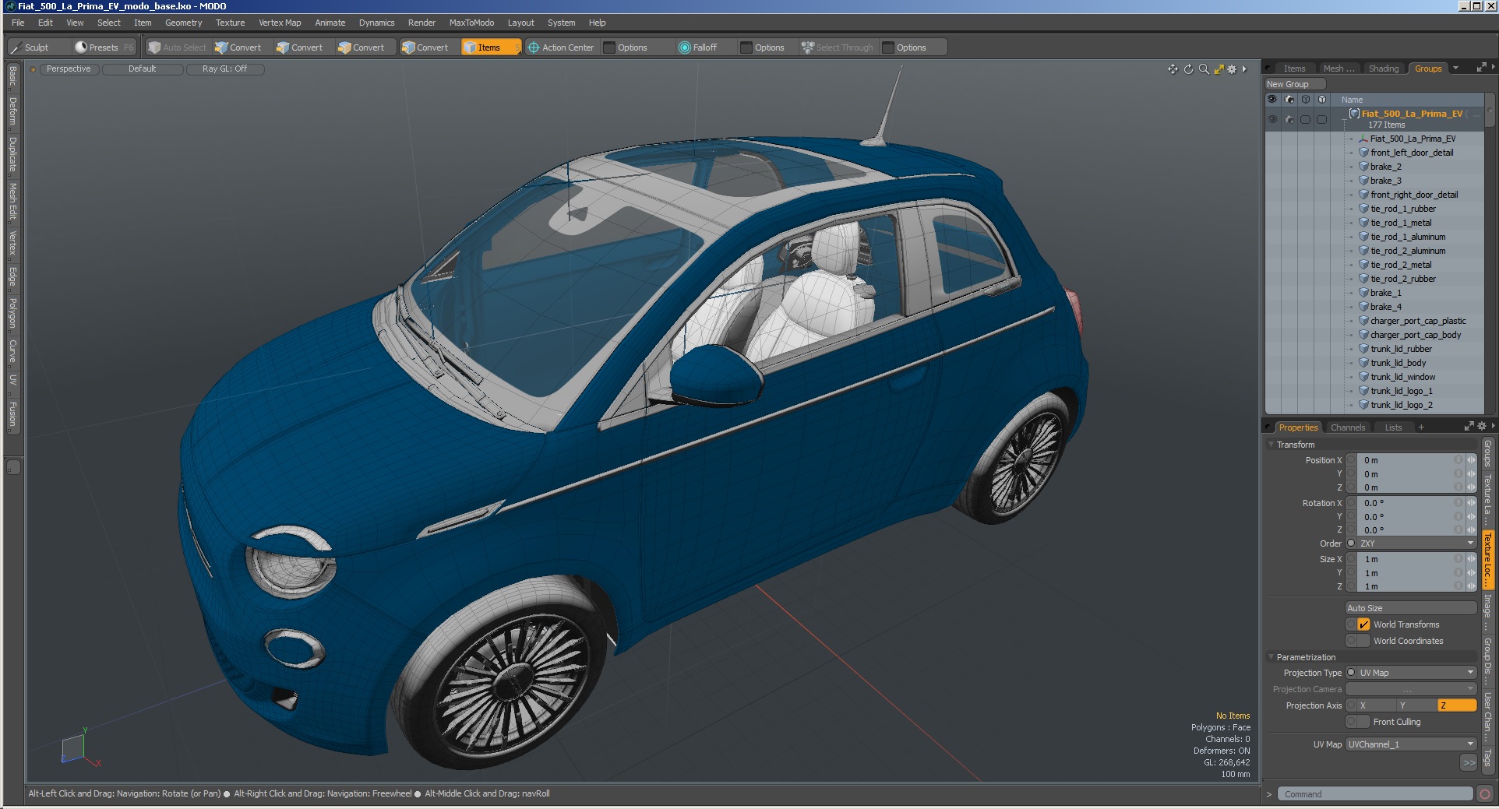
Task: Enable the World Coordinates checkbox
Action: pyautogui.click(x=1363, y=641)
